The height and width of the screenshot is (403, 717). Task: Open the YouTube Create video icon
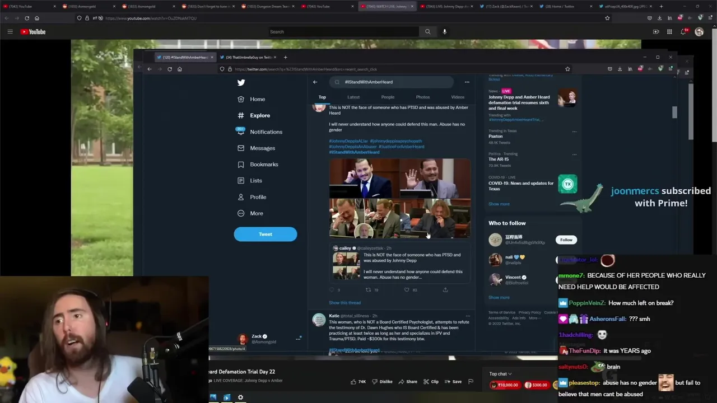656,32
